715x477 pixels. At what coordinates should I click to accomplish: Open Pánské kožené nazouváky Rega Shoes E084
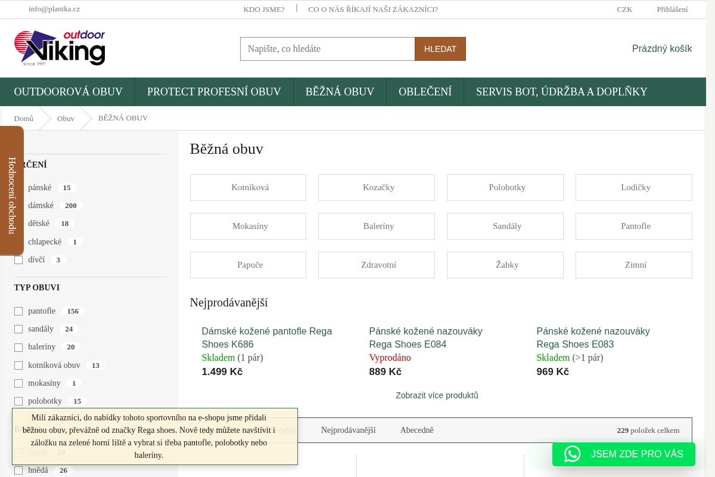tap(425, 337)
